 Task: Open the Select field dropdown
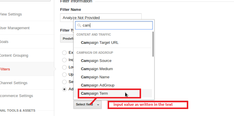(87, 105)
